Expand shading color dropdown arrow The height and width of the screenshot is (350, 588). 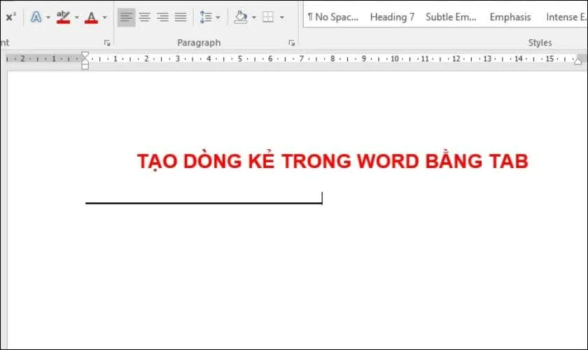254,17
